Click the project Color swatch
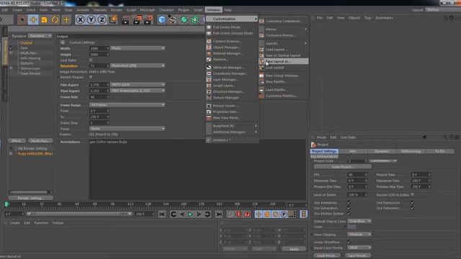Viewport: 461px width, 259px height. coord(352,227)
